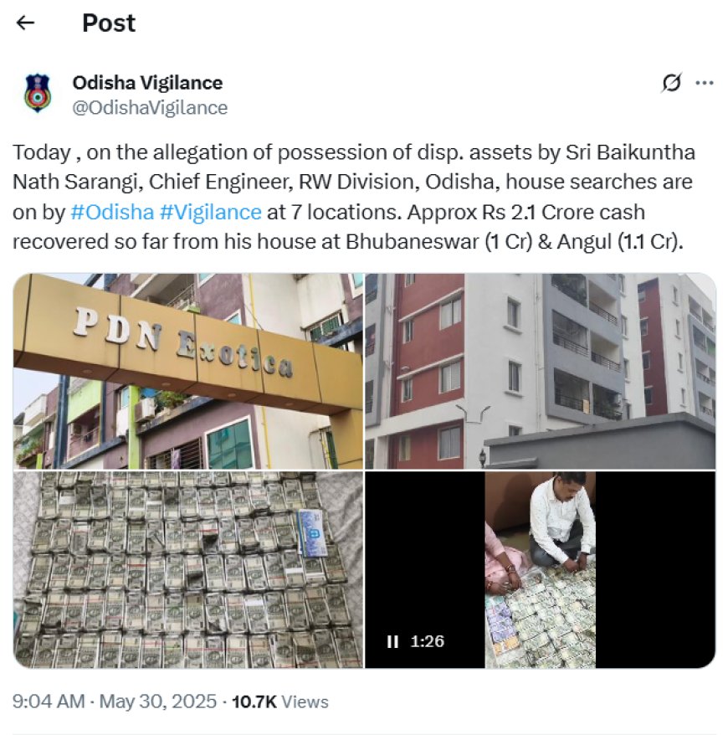
Task: Click the Post header title
Action: (x=109, y=23)
